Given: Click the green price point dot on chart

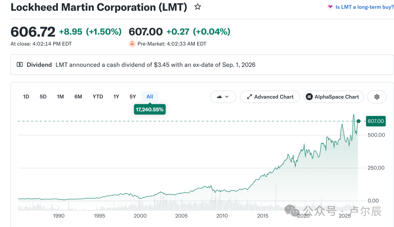Looking at the screenshot, I should [359, 121].
